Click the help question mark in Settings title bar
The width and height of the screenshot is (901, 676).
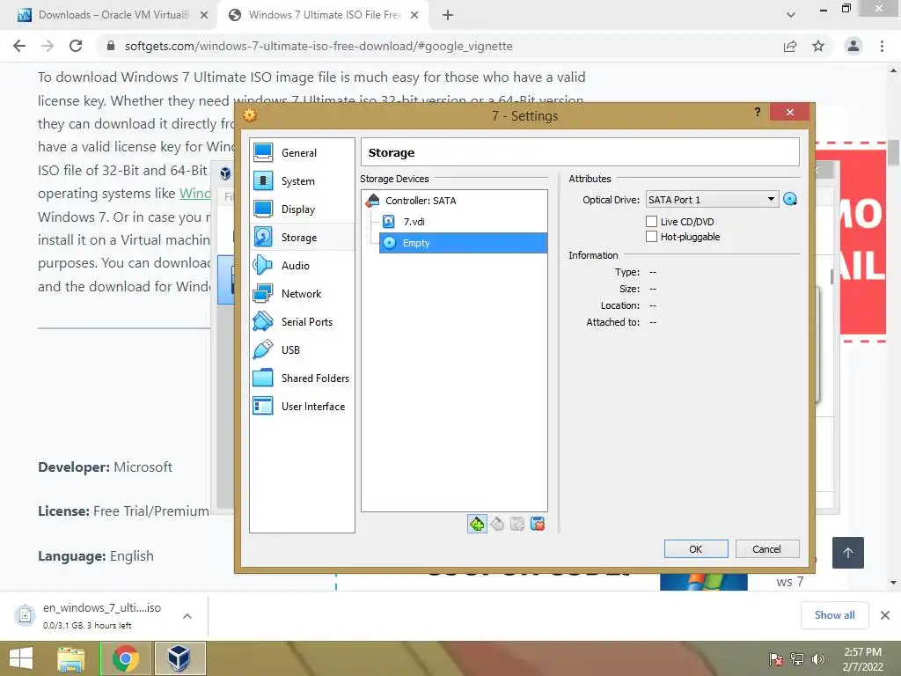point(758,112)
